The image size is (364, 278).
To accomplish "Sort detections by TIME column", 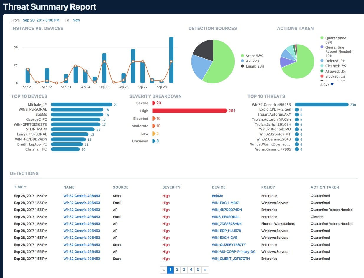I will coord(20,187).
